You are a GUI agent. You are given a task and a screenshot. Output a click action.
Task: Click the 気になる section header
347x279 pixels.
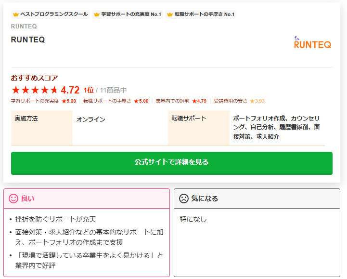pos(257,199)
